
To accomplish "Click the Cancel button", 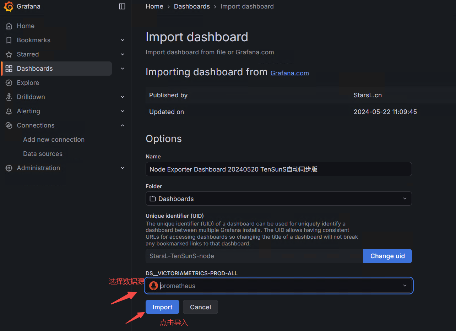I will coord(200,307).
